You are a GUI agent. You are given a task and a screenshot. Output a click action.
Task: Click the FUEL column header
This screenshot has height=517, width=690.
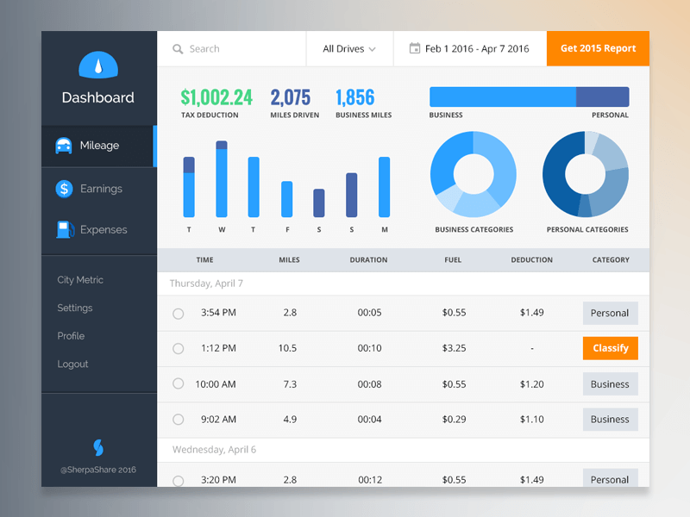click(453, 260)
